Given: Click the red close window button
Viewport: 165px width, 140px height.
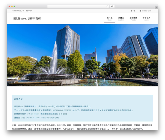Looking at the screenshot, I should [x=10, y=6].
